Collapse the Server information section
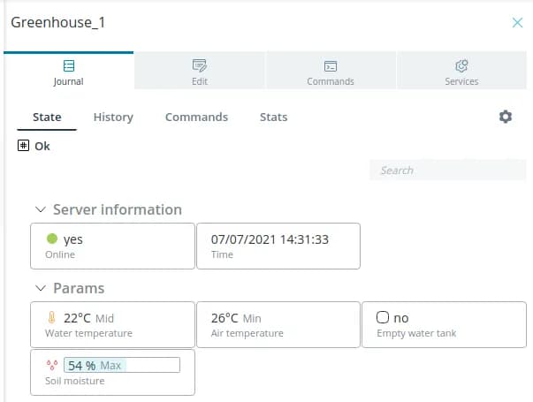The image size is (533, 402). tap(40, 210)
